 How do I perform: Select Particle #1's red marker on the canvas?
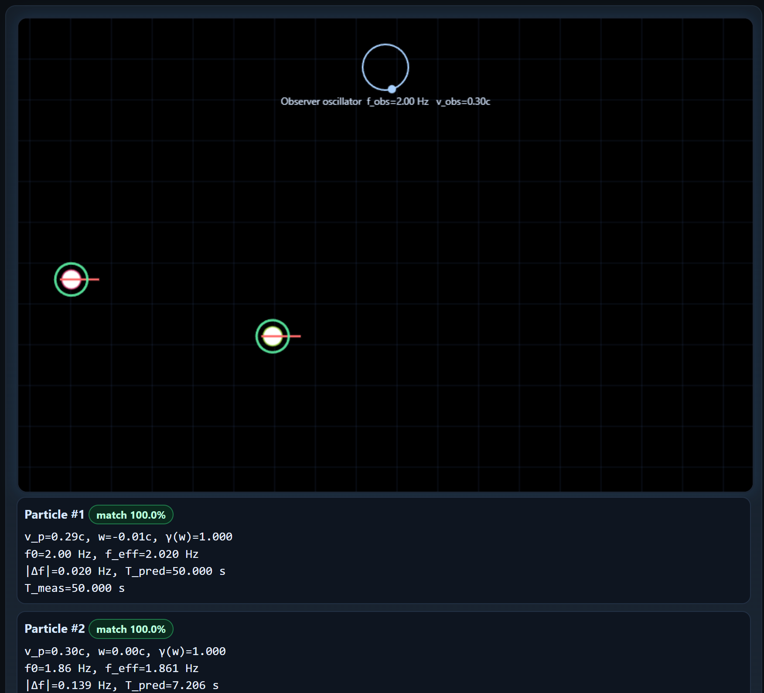click(71, 279)
